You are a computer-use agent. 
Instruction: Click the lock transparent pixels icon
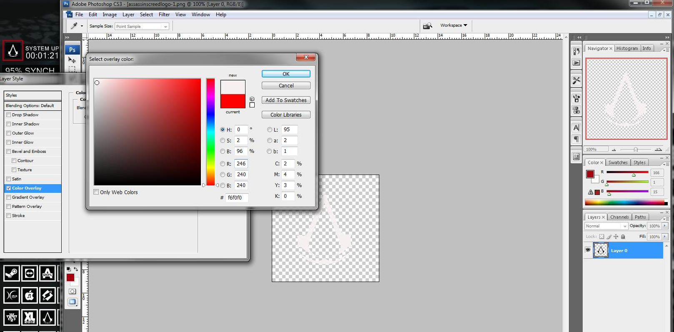pos(601,237)
